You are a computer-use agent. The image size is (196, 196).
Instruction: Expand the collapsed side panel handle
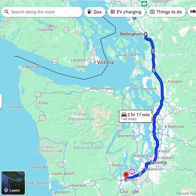[x=1, y=101]
